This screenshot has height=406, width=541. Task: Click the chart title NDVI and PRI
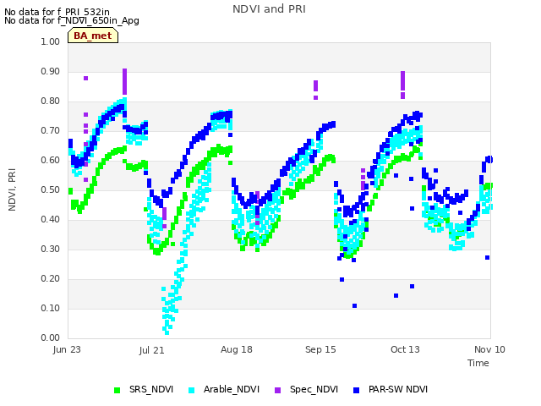coord(269,9)
